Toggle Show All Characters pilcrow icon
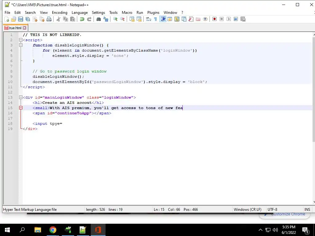Image resolution: width=315 pixels, height=236 pixels. [x=155, y=19]
